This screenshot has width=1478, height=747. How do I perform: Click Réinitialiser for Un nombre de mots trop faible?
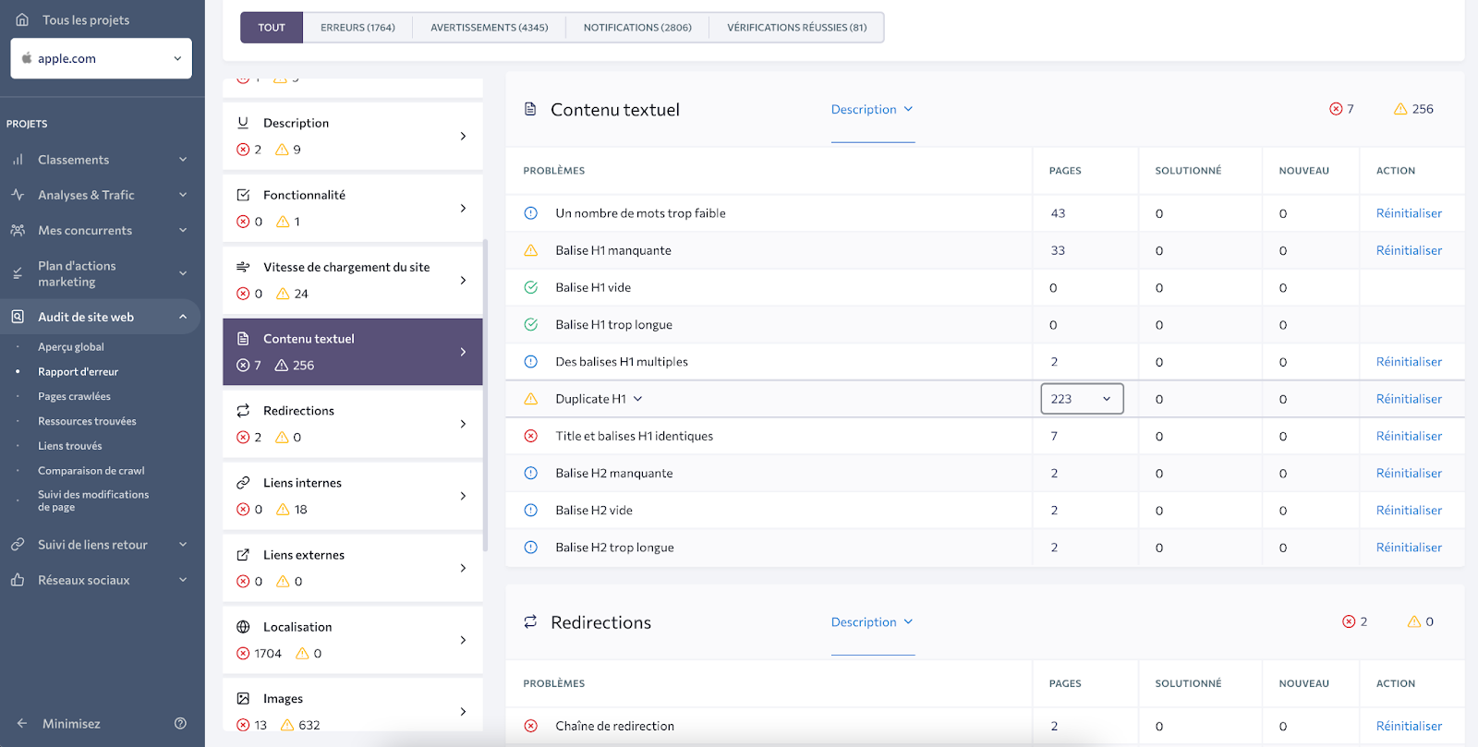pyautogui.click(x=1409, y=213)
